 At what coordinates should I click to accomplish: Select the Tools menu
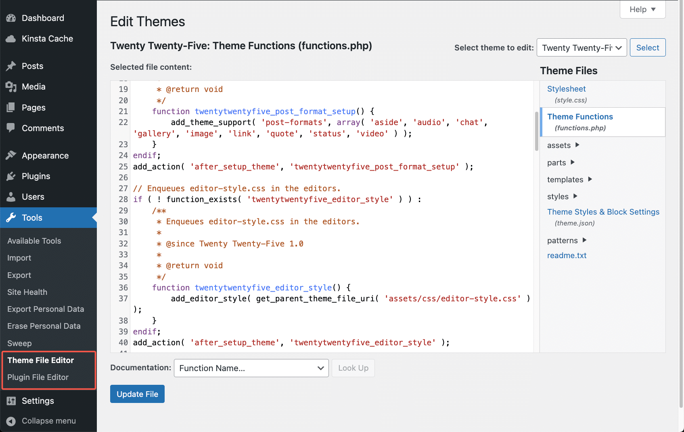tap(48, 218)
